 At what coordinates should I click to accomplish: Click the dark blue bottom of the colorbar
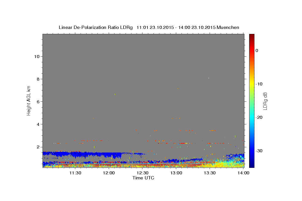click(x=252, y=165)
